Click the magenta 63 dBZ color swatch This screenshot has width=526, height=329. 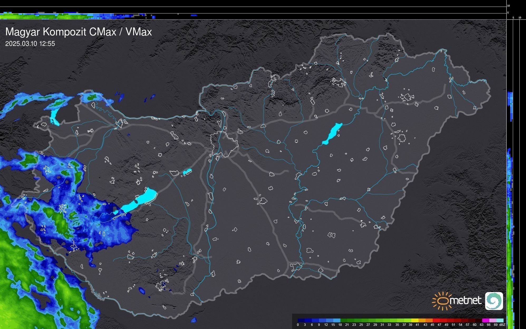486,321
